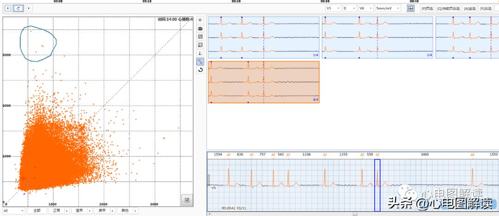The image size is (499, 216).
Task: Click the [A]全选 button
Action: tap(470, 8)
